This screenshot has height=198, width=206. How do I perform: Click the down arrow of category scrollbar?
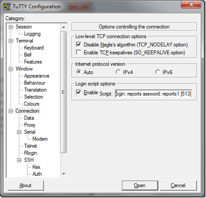pos(63,174)
